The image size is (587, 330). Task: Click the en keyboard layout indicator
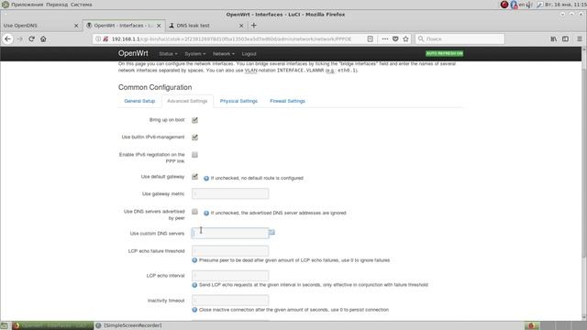point(522,5)
